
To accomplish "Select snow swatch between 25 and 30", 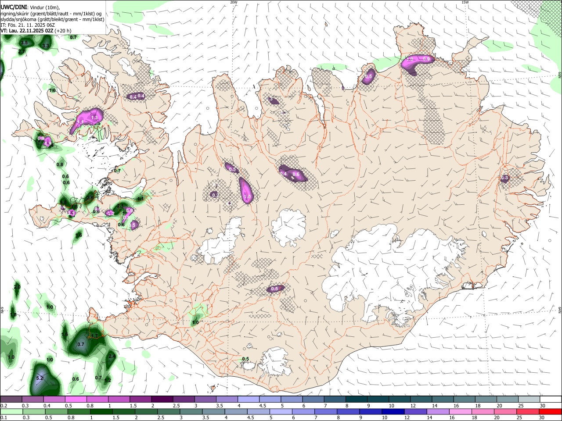I will (530, 400).
